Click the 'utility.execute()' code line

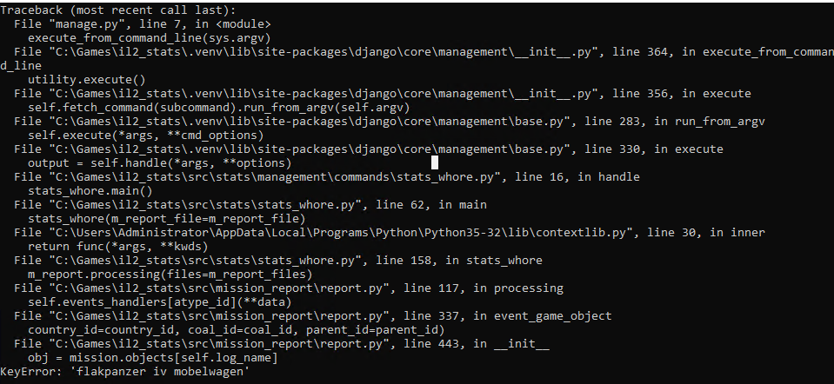[86, 79]
